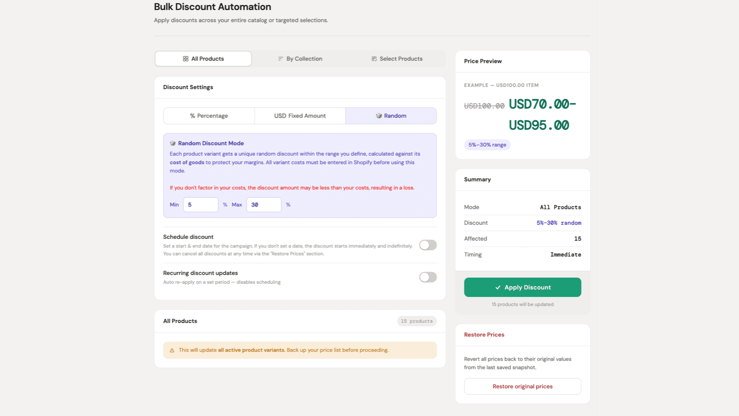Image resolution: width=739 pixels, height=416 pixels.
Task: Click the 5%–30% range badge
Action: tap(487, 145)
